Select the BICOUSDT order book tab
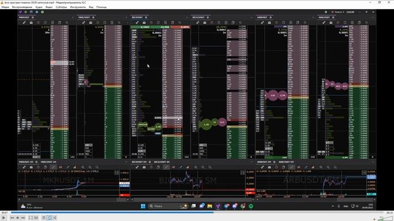 point(137,17)
